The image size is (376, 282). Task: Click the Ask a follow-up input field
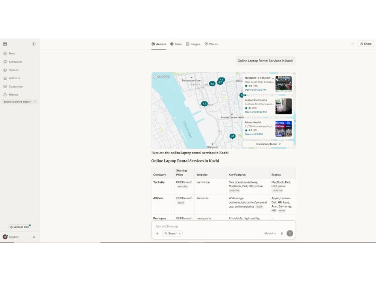coord(223,226)
